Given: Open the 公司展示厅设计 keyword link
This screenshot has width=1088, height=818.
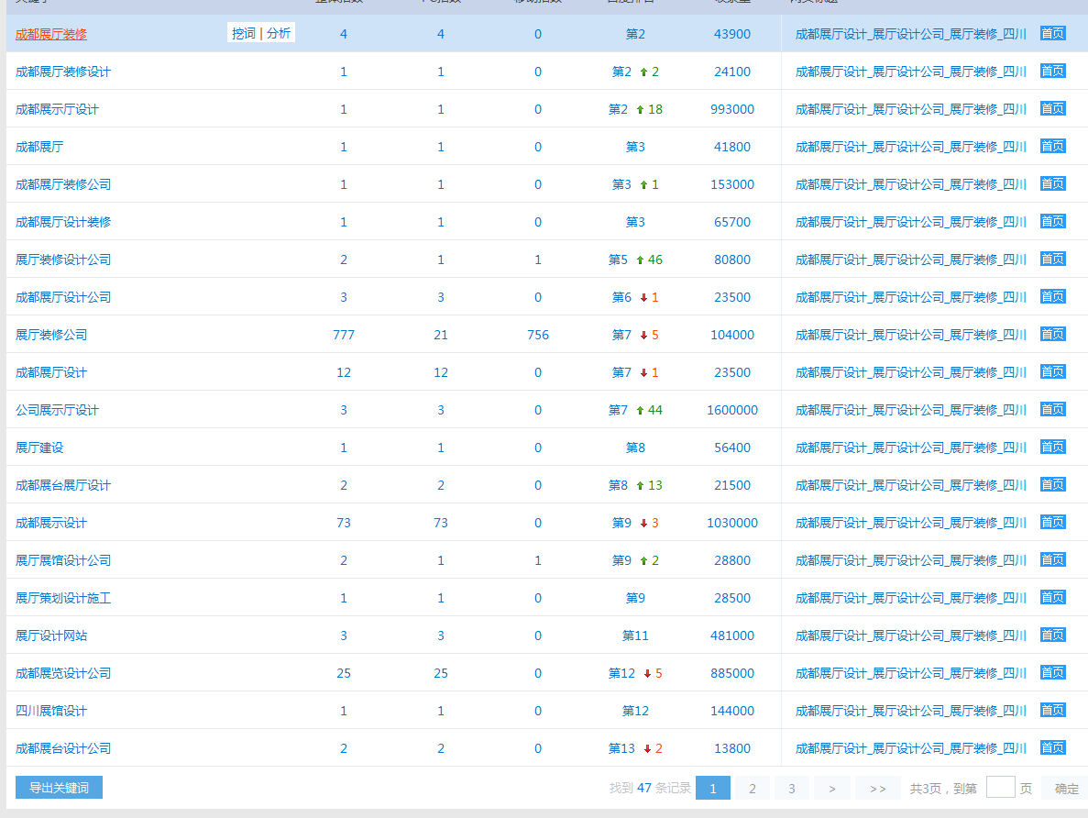Looking at the screenshot, I should pyautogui.click(x=57, y=410).
